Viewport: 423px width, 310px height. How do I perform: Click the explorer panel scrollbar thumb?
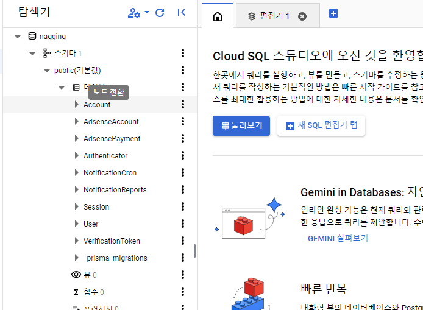point(194,251)
